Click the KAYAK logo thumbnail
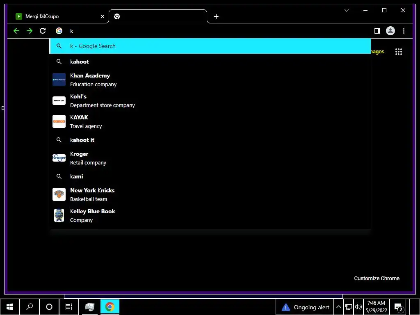Viewport: 420px width, 315px height. click(59, 121)
